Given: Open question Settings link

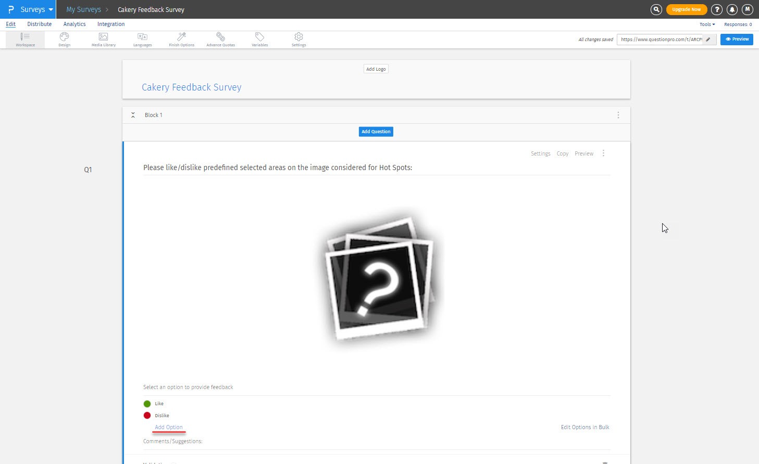Looking at the screenshot, I should 541,153.
